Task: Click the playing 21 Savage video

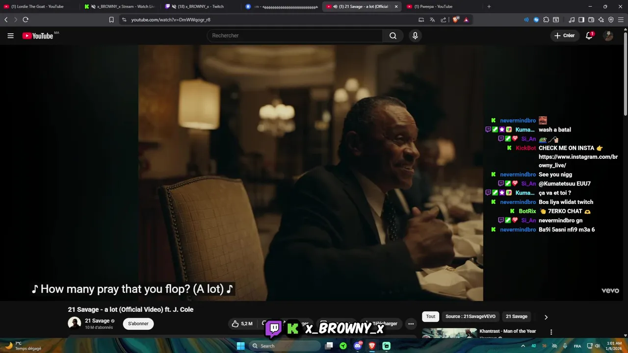Action: point(310,173)
